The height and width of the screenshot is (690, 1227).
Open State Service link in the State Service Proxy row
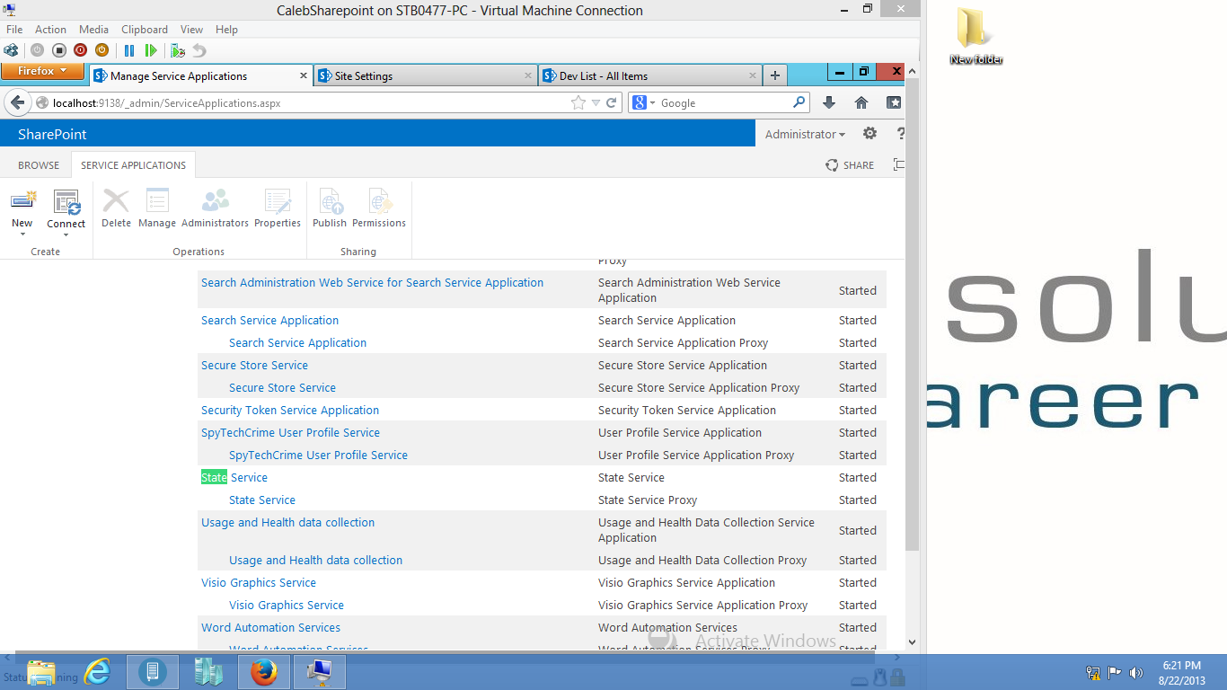(x=262, y=500)
